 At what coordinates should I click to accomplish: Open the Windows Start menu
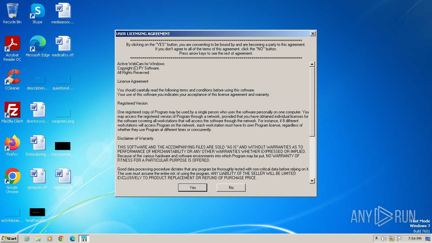9,238
